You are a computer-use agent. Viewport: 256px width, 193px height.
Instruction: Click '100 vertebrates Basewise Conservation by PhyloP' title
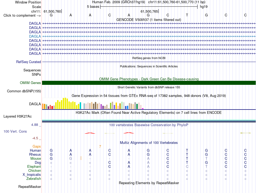click(x=149, y=125)
